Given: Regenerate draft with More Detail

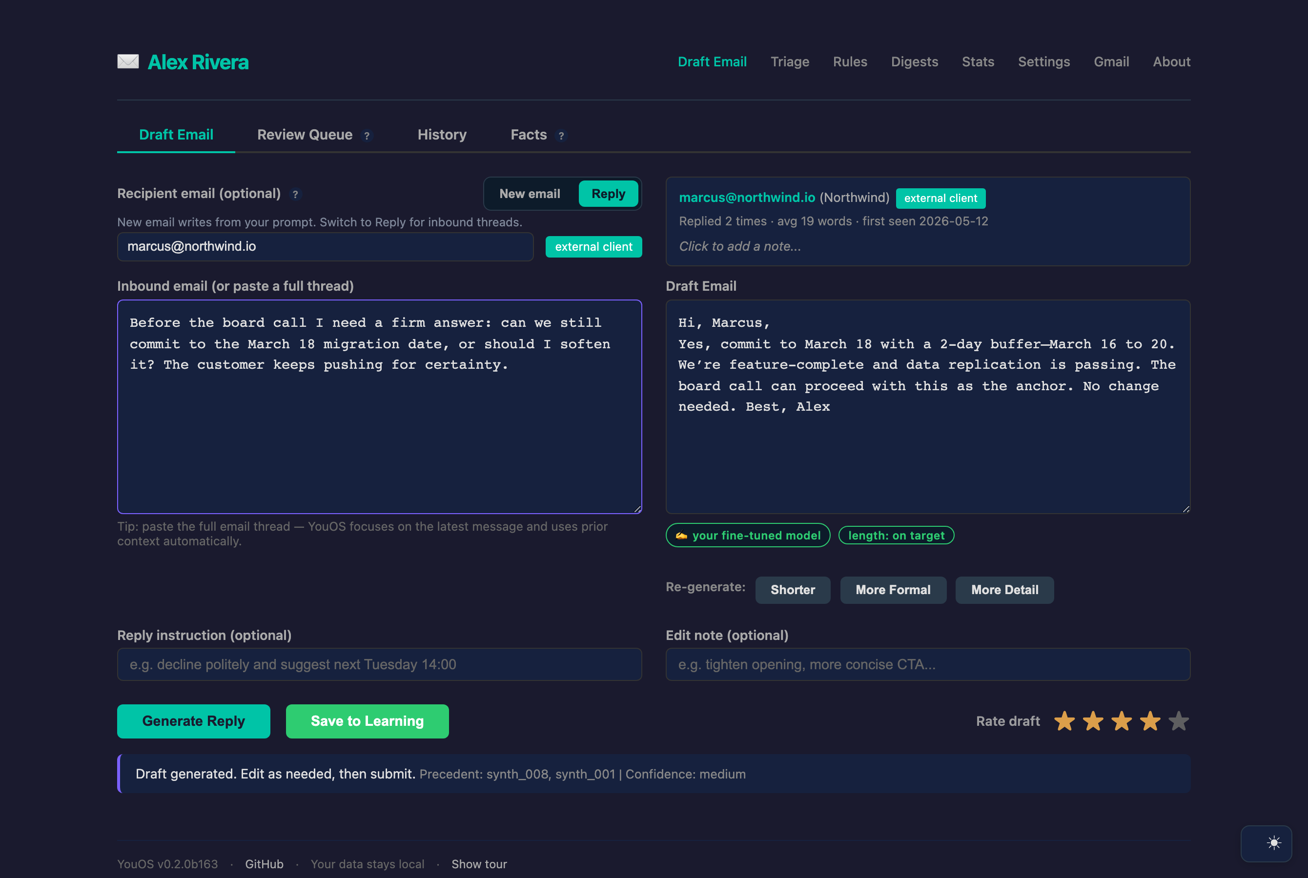Looking at the screenshot, I should [1004, 590].
